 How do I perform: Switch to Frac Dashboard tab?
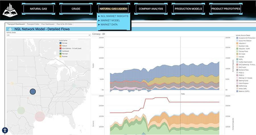(48, 24)
